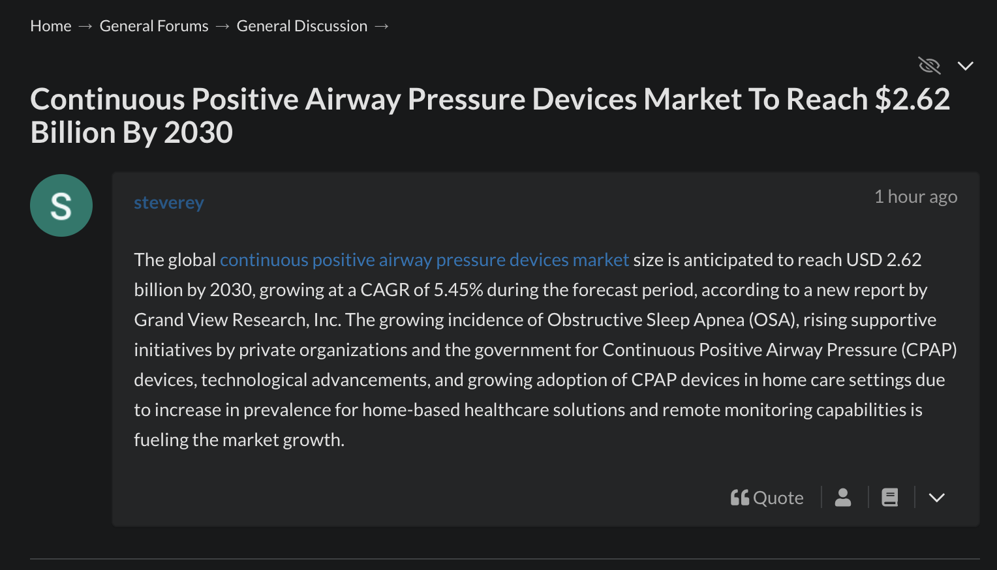
Task: Expand post actions chevron in post footer
Action: (x=937, y=498)
